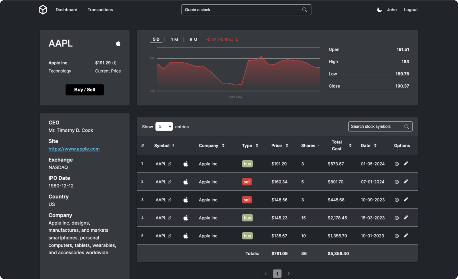Open John's profile link
The height and width of the screenshot is (279, 458).
click(392, 10)
